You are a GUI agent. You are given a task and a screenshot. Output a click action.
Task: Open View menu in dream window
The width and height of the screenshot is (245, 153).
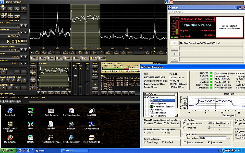tap(171, 12)
